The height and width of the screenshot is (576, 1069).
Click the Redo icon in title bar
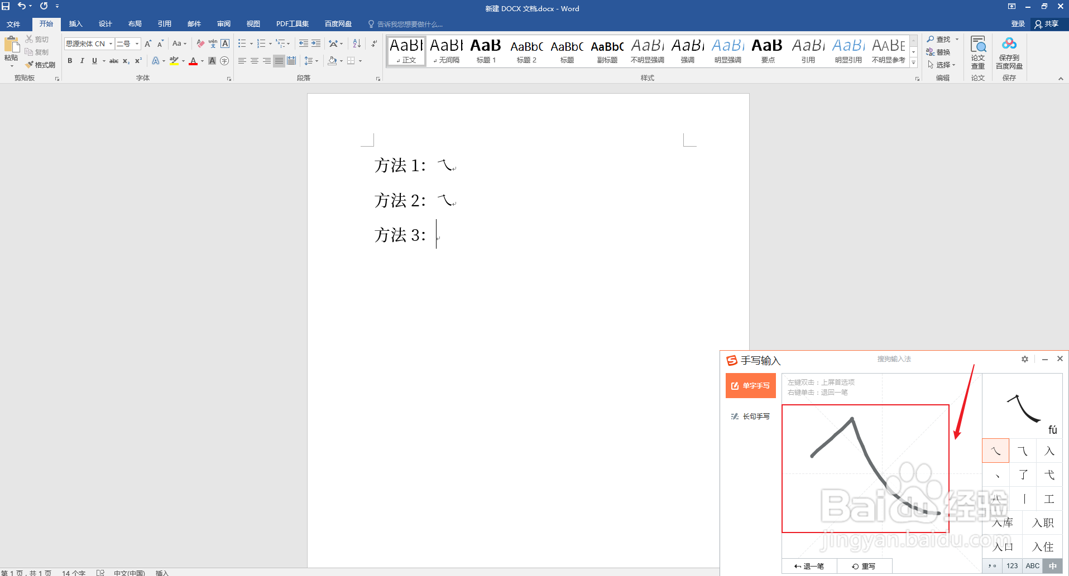click(44, 6)
